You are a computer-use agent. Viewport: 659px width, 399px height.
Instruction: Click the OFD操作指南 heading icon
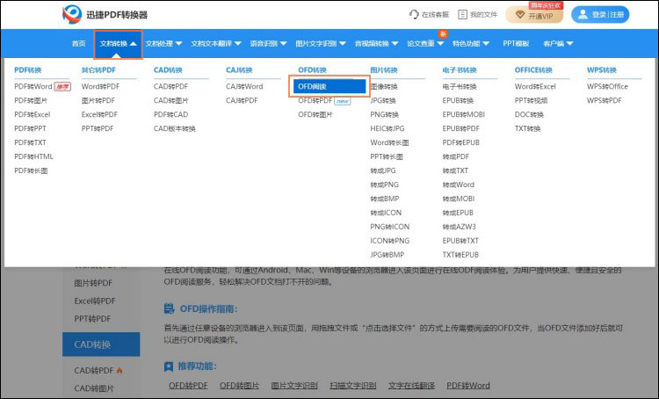tap(169, 308)
